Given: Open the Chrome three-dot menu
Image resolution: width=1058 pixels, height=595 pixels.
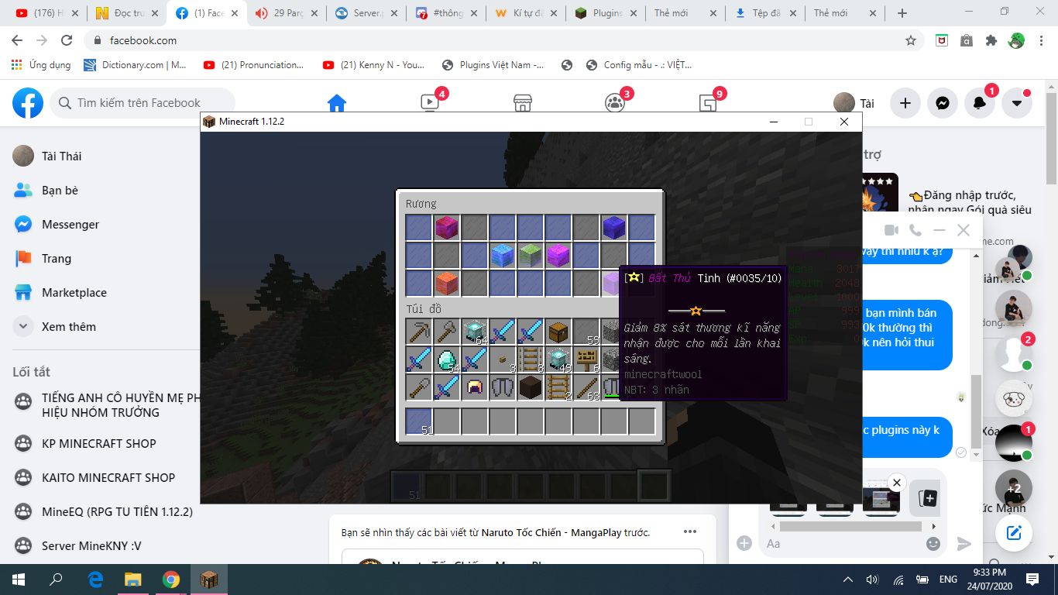Looking at the screenshot, I should (1042, 40).
